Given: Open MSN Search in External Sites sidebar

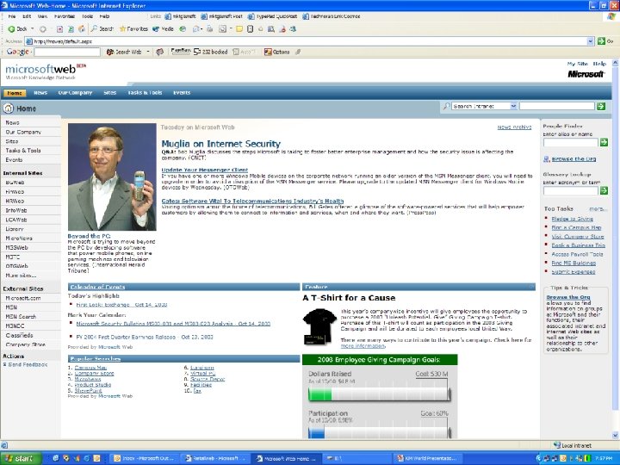Looking at the screenshot, I should click(21, 317).
